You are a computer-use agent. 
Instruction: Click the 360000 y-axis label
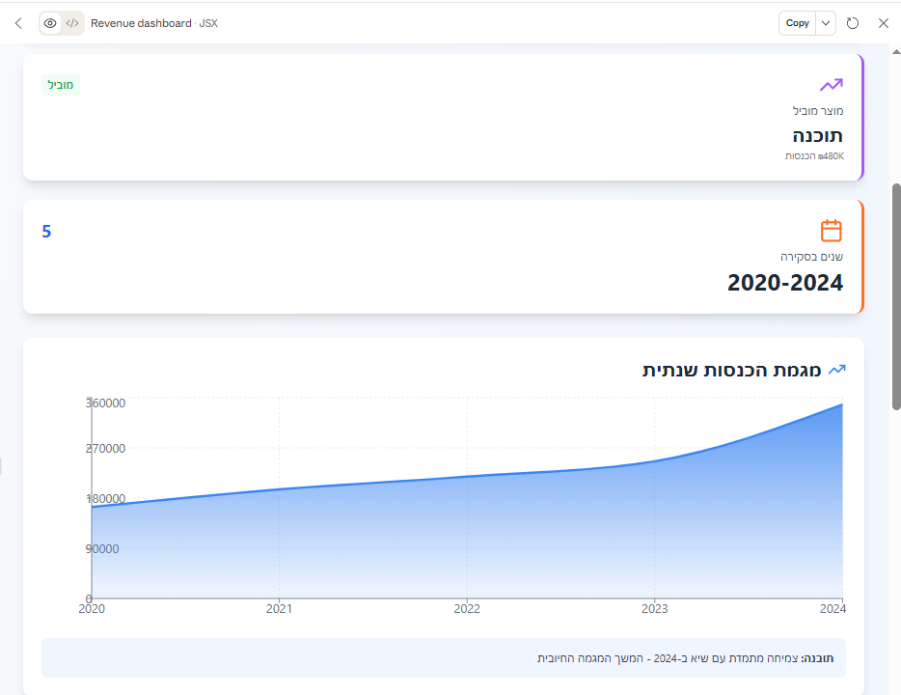[x=105, y=403]
